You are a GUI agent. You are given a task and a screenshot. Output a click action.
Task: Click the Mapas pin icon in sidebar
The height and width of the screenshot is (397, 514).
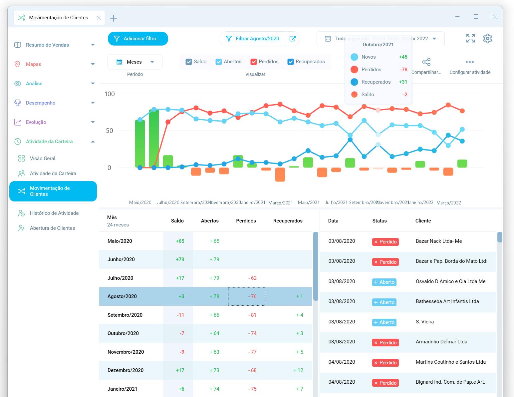[18, 64]
